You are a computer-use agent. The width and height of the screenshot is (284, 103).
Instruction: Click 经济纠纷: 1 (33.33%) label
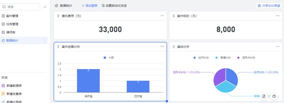pos(266,72)
